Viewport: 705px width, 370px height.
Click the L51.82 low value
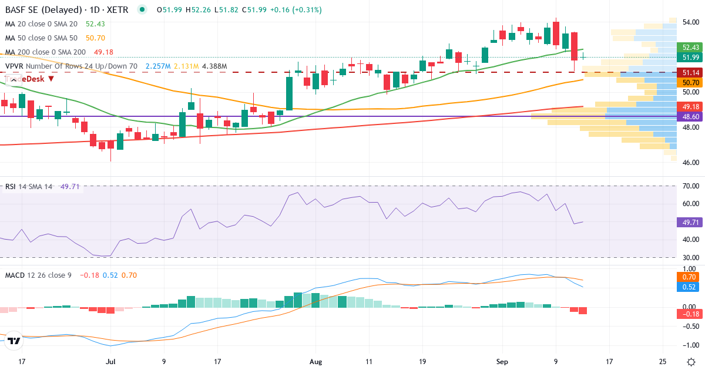pos(226,10)
